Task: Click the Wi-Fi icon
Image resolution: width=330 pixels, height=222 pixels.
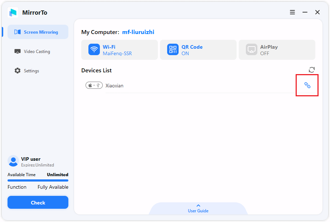Action: pos(94,49)
